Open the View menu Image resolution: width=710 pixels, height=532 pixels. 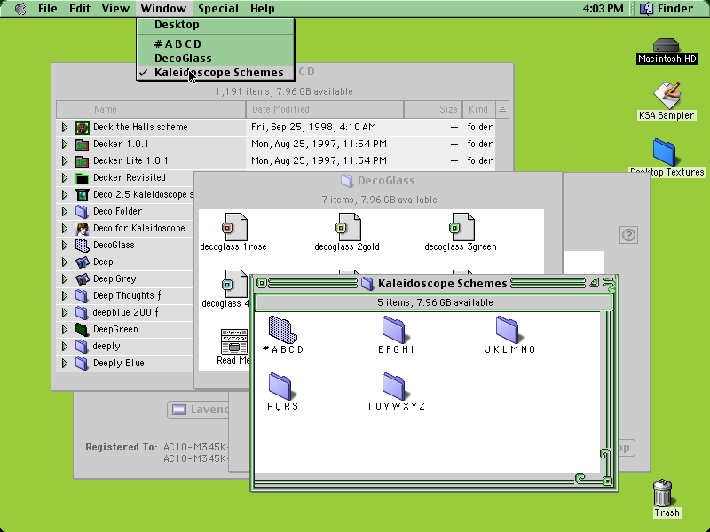tap(115, 9)
